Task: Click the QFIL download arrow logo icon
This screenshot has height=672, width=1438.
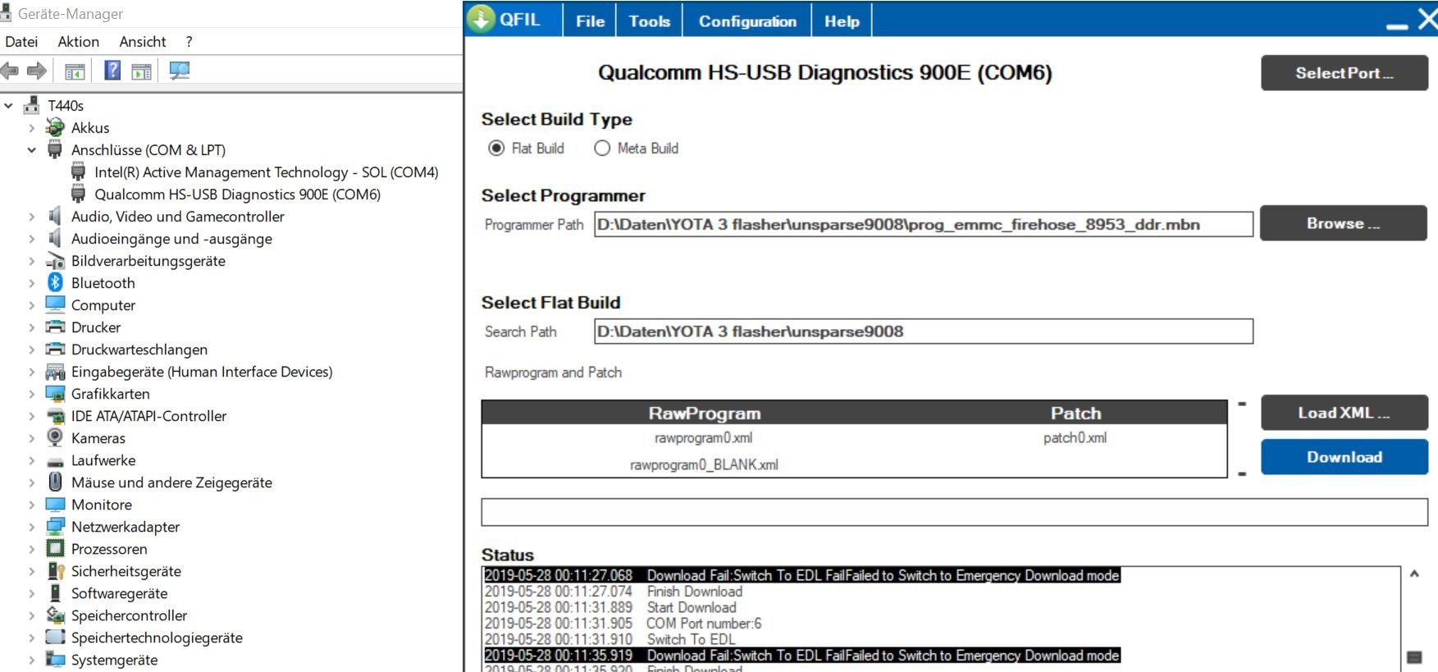Action: pyautogui.click(x=482, y=18)
